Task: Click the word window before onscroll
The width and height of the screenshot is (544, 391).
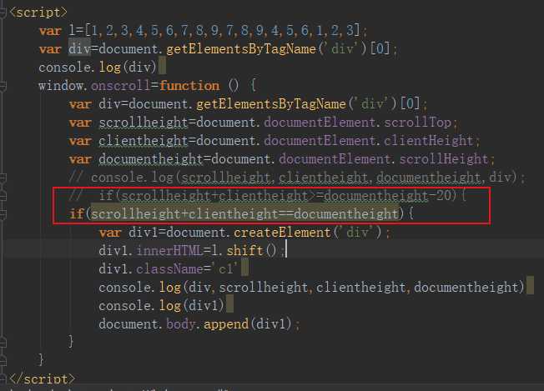Action: [x=61, y=86]
